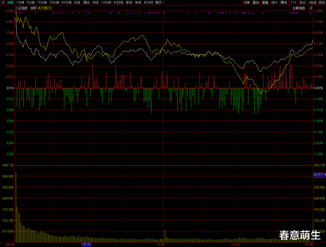
Task: Switch to the 10分钟 chart period
Action: [x=106, y=3]
